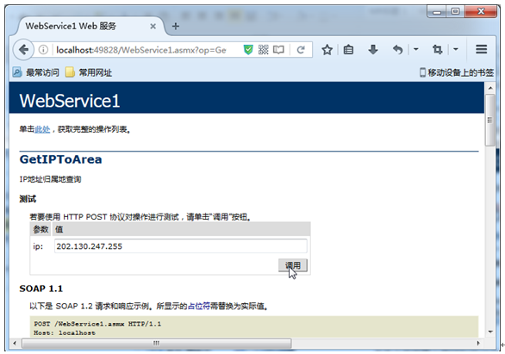This screenshot has height=354, width=505.
Task: Click the undo curved arrow toolbar icon
Action: tap(398, 50)
